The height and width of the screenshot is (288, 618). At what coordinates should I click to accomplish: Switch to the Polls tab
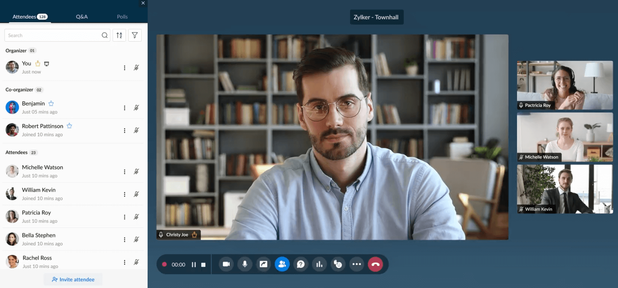(x=122, y=17)
